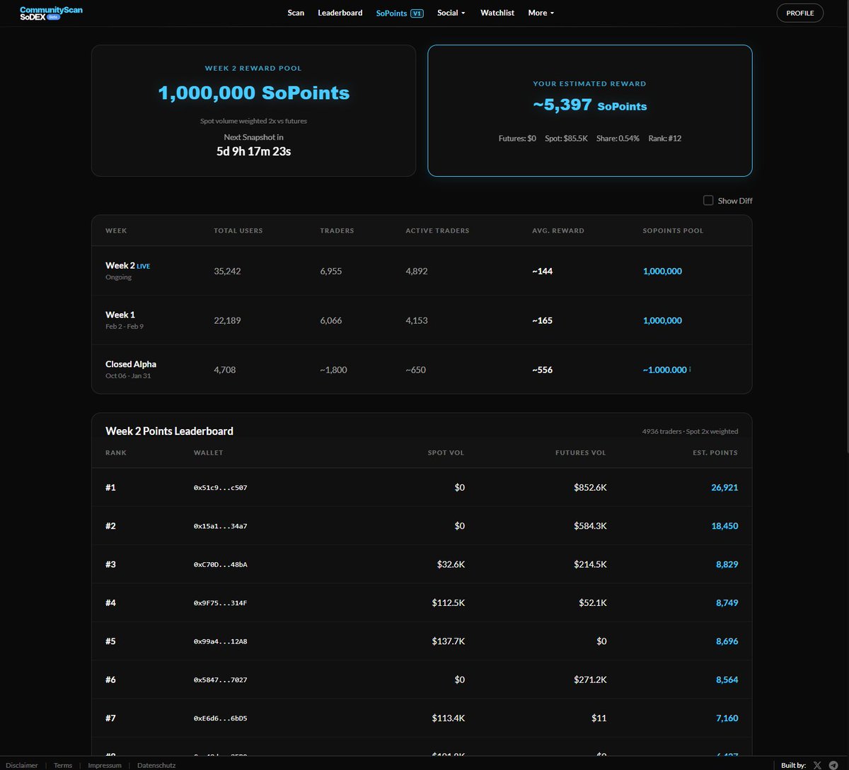
Task: Click the $112.5K spot volume cell
Action: (449, 602)
